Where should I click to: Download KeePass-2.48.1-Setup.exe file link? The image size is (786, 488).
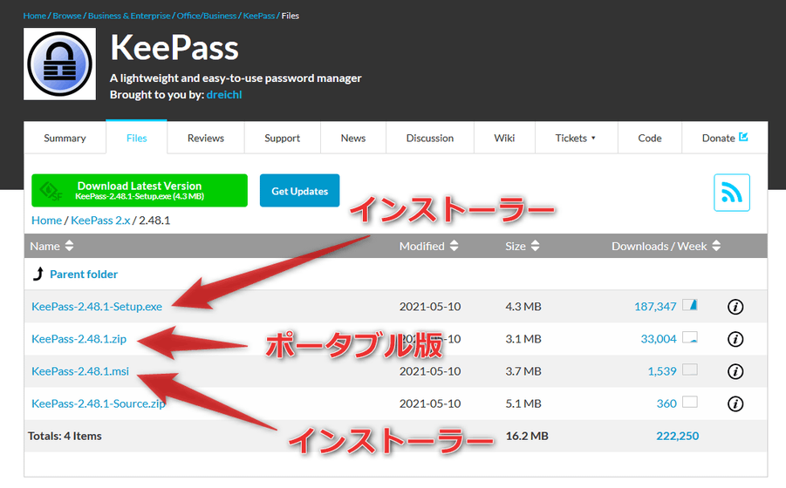[x=97, y=307]
